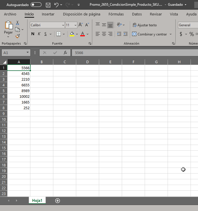Switch to the Vista tab
198x211 pixels.
pos(174,14)
